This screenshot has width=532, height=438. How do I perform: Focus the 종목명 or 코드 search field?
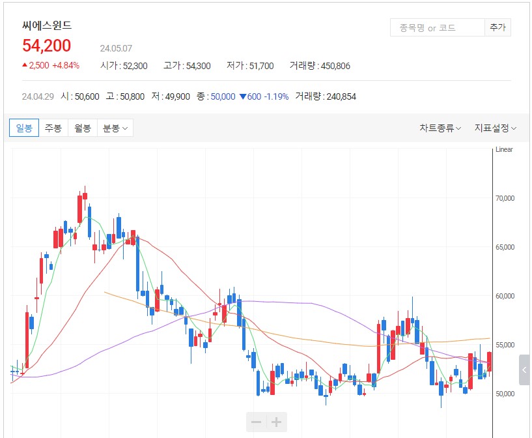pos(437,27)
